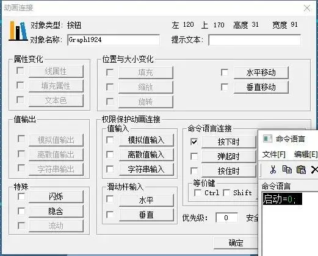Toggle the Shift equivalent key checkbox
Screen dimensions: 318x256
pos(226,193)
